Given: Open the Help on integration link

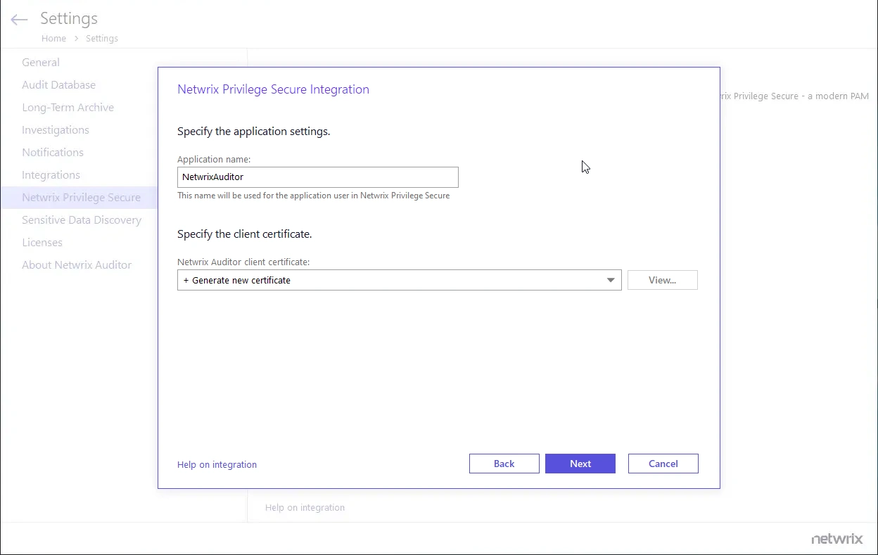Looking at the screenshot, I should click(217, 464).
